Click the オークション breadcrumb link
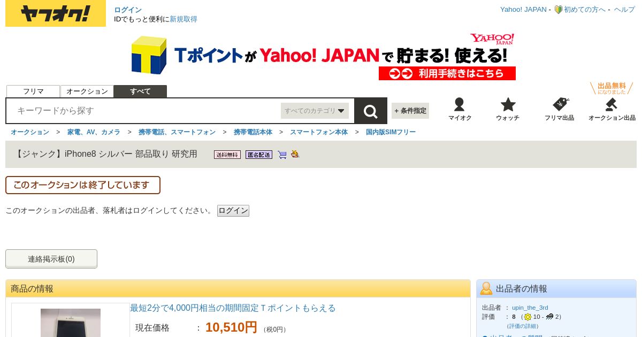The width and height of the screenshot is (642, 337). [30, 132]
